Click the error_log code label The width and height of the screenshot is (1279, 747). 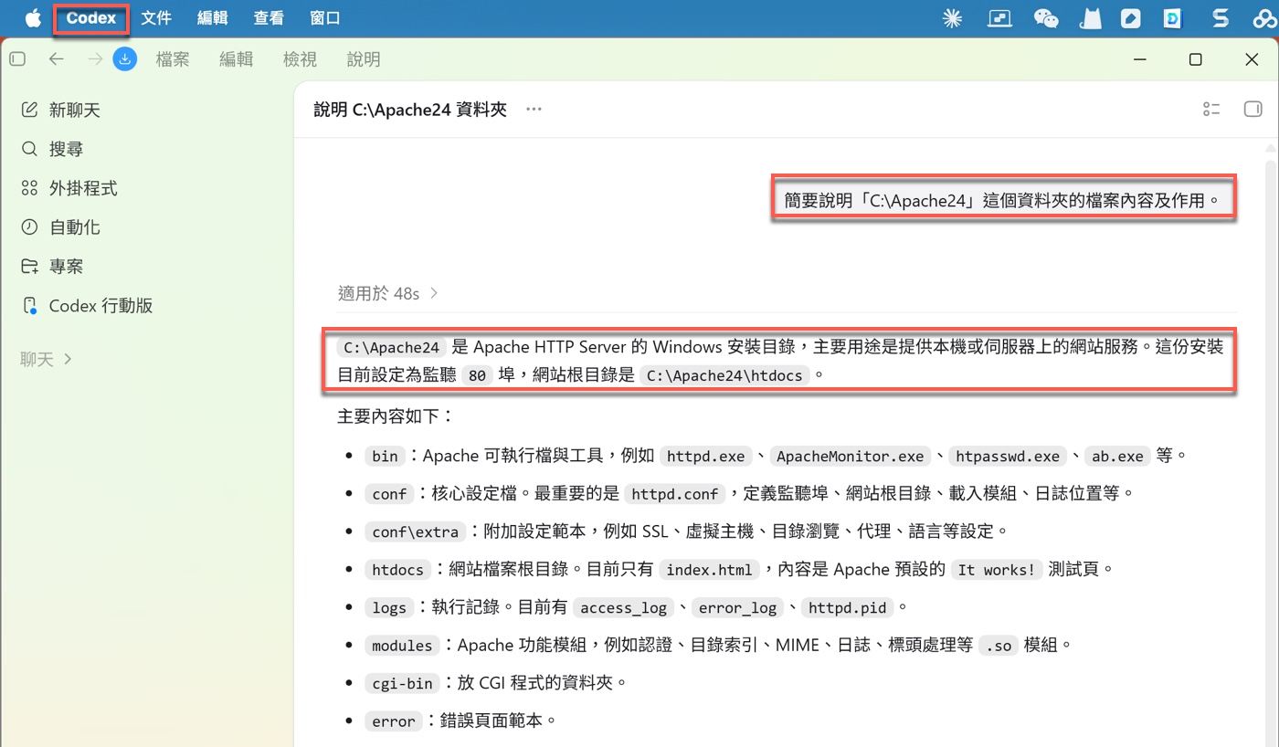[737, 607]
